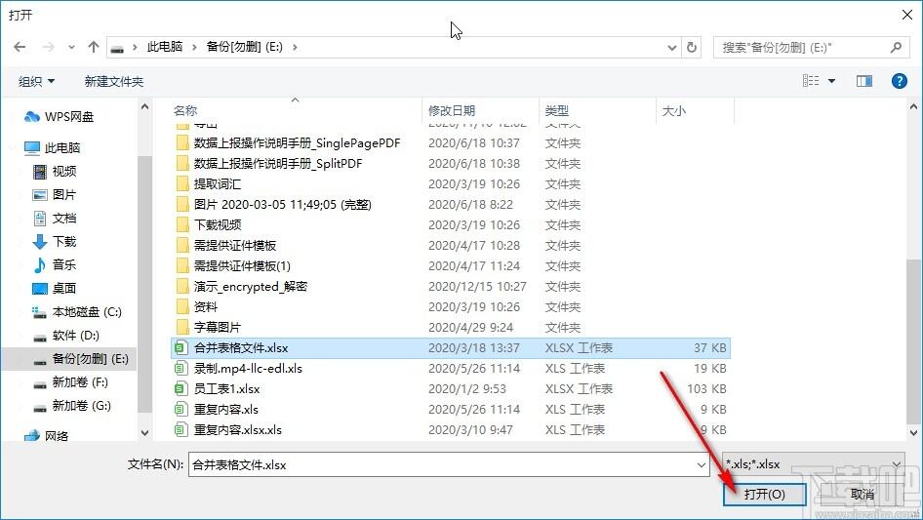Select the 提取词汇 folder
The width and height of the screenshot is (923, 520).
click(x=218, y=184)
